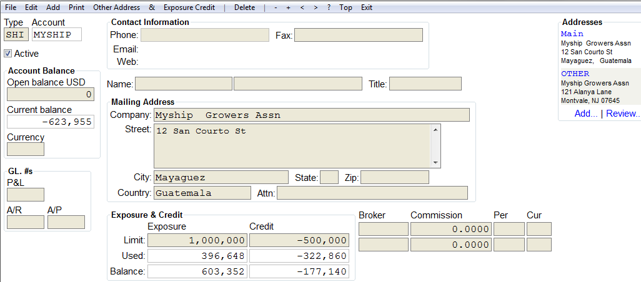Select Other Address menu item

(x=116, y=7)
